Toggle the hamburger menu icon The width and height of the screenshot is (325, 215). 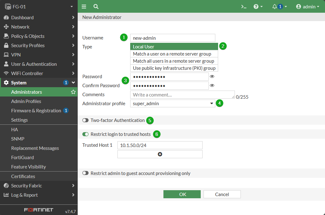pos(84,7)
